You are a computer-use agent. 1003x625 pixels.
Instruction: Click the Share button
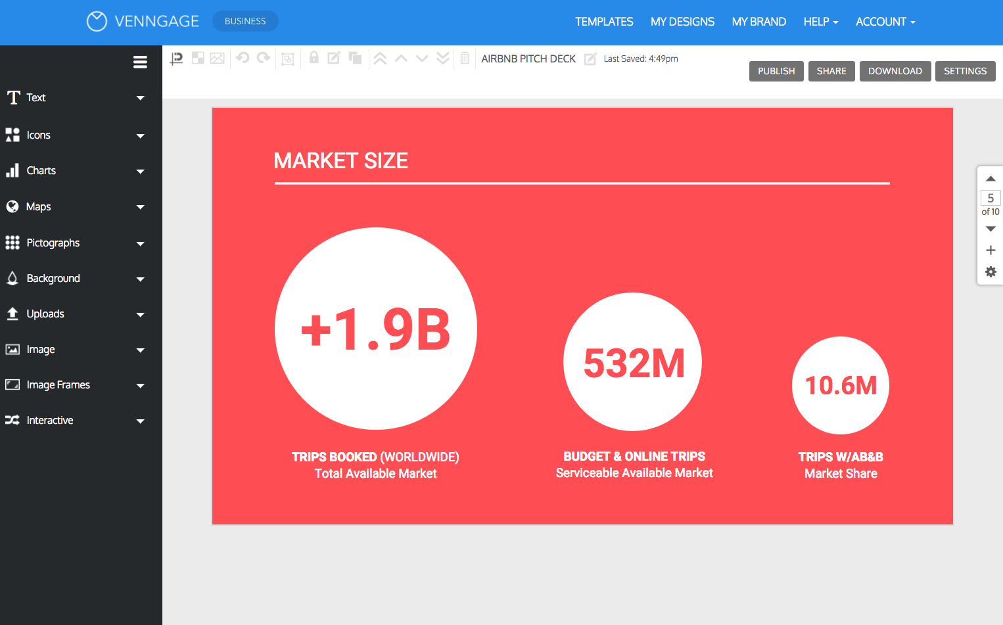pyautogui.click(x=831, y=71)
